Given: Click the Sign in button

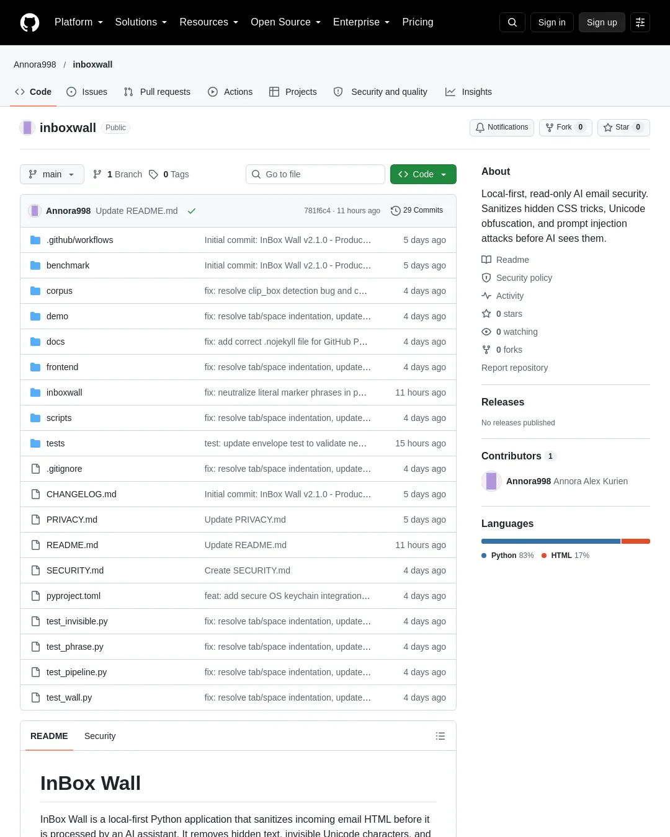Looking at the screenshot, I should [x=552, y=22].
